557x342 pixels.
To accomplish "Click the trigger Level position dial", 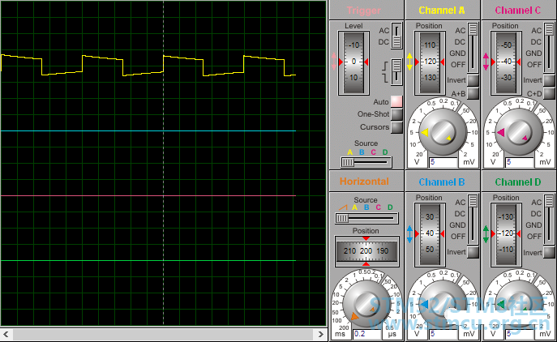I will 353,63.
